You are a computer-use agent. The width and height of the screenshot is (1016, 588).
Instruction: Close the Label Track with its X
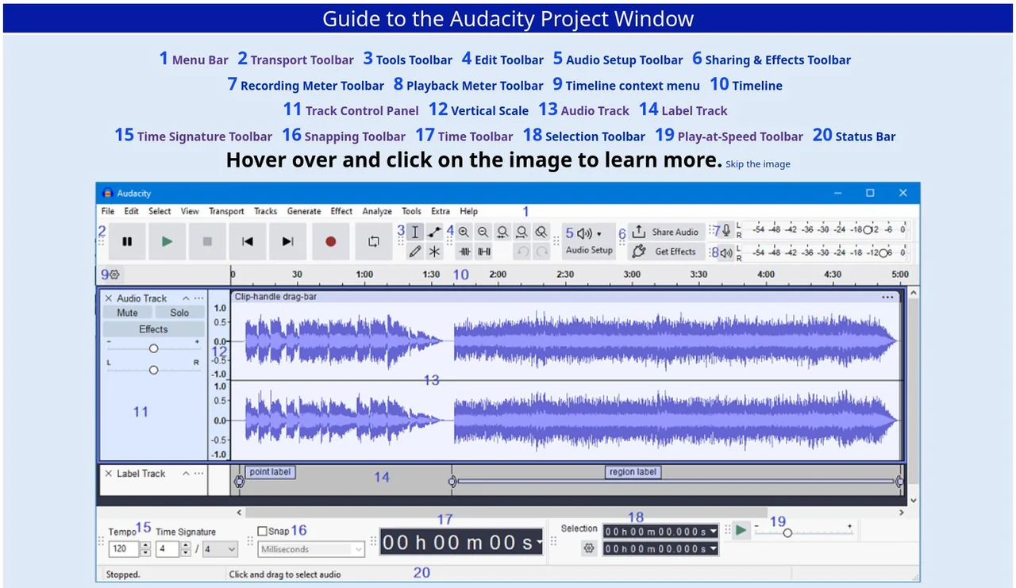109,474
